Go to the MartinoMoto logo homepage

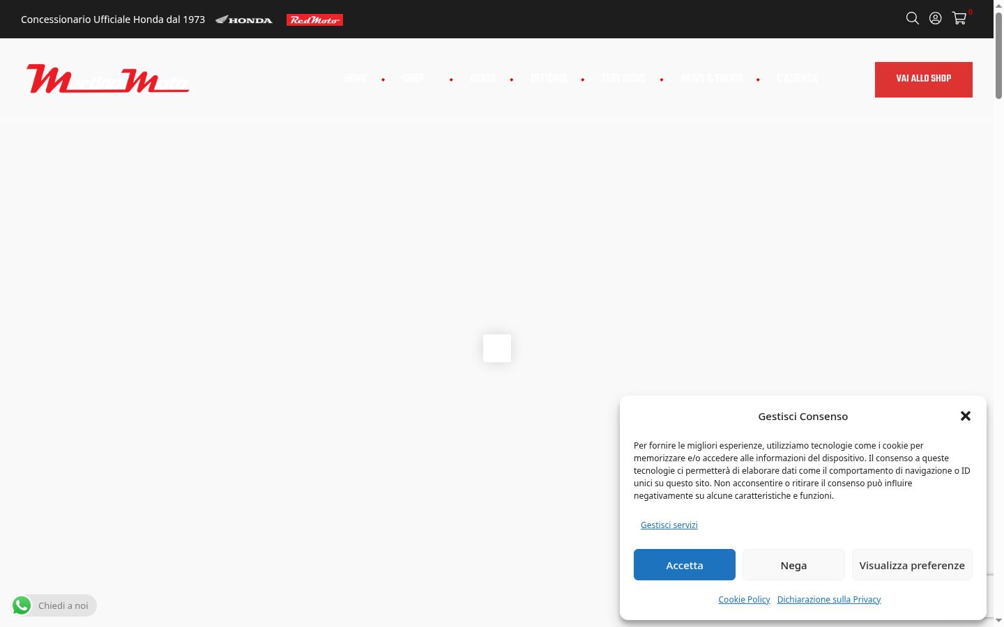(108, 79)
